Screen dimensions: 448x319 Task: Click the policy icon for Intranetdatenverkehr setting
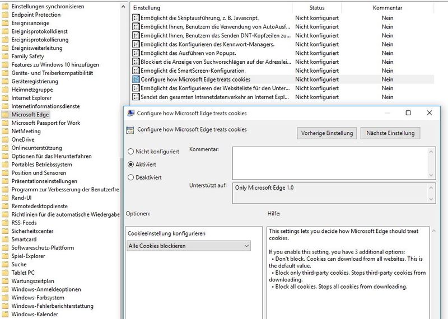pos(136,97)
